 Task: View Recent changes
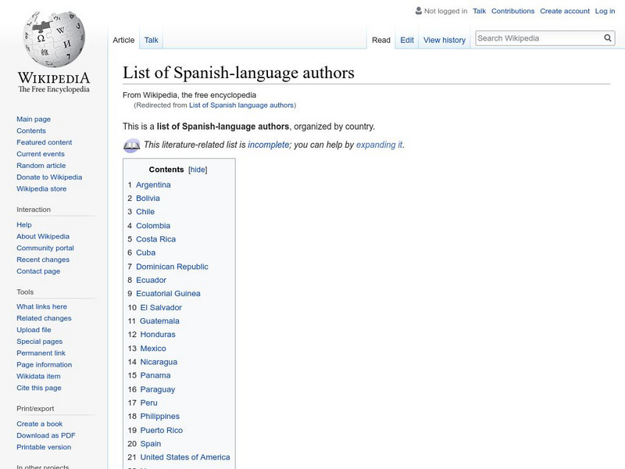point(43,260)
